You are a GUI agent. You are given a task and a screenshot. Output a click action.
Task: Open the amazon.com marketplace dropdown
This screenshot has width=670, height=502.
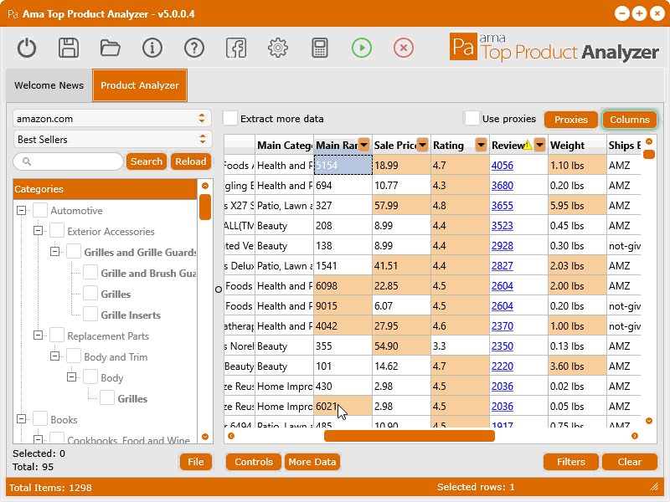coord(112,119)
